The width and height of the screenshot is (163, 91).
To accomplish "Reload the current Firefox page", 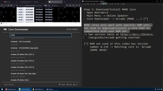I will coord(8,5).
